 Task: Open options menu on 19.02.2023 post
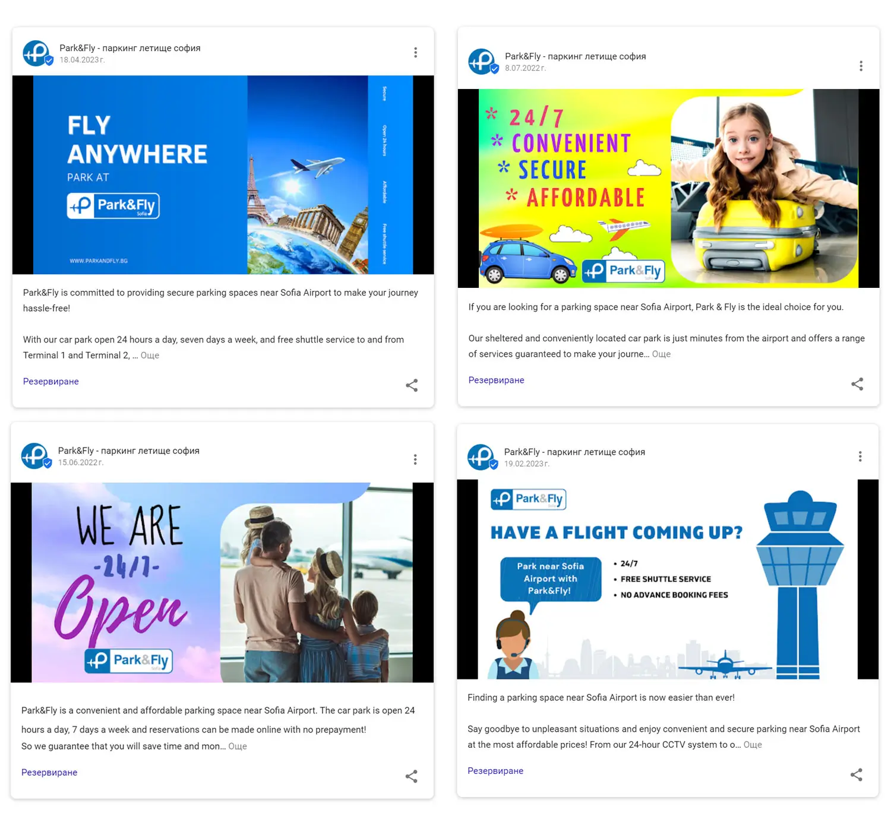coord(860,456)
